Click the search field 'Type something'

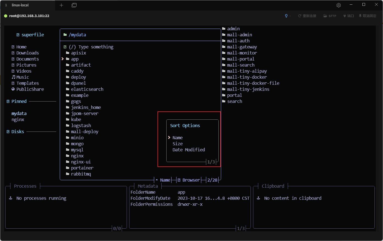(96, 47)
